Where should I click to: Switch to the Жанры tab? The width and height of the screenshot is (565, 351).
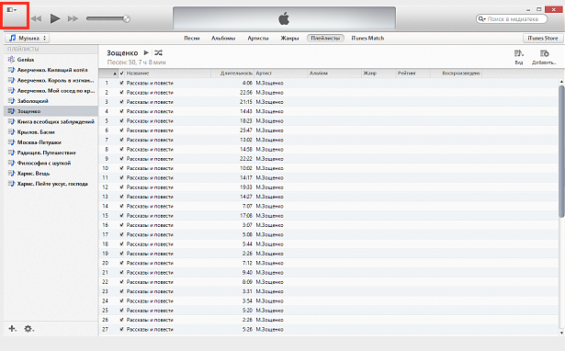point(289,39)
